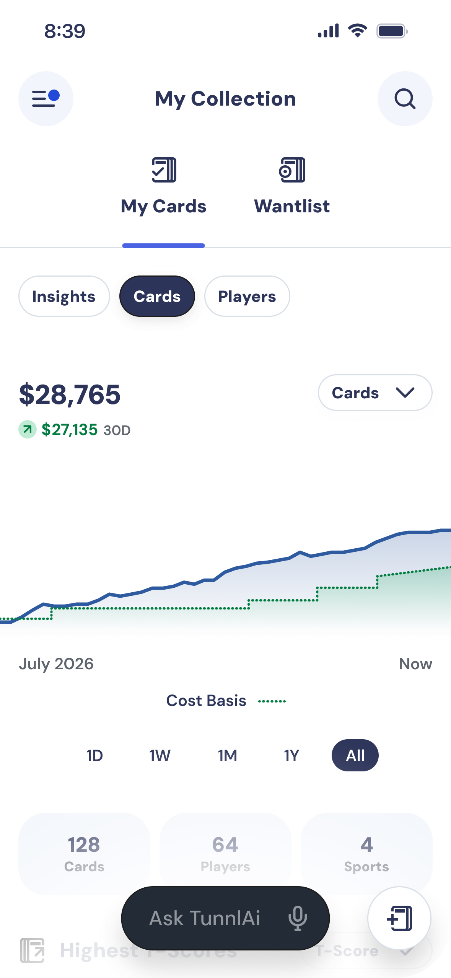Tap the add card floating button
Viewport: 451px width, 978px height.
[399, 918]
